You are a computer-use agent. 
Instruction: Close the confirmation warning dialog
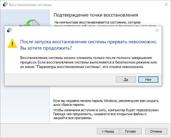pos(157,30)
